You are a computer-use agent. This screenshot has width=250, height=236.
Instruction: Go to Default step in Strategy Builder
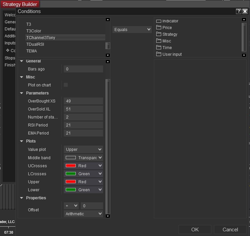click(x=10, y=29)
